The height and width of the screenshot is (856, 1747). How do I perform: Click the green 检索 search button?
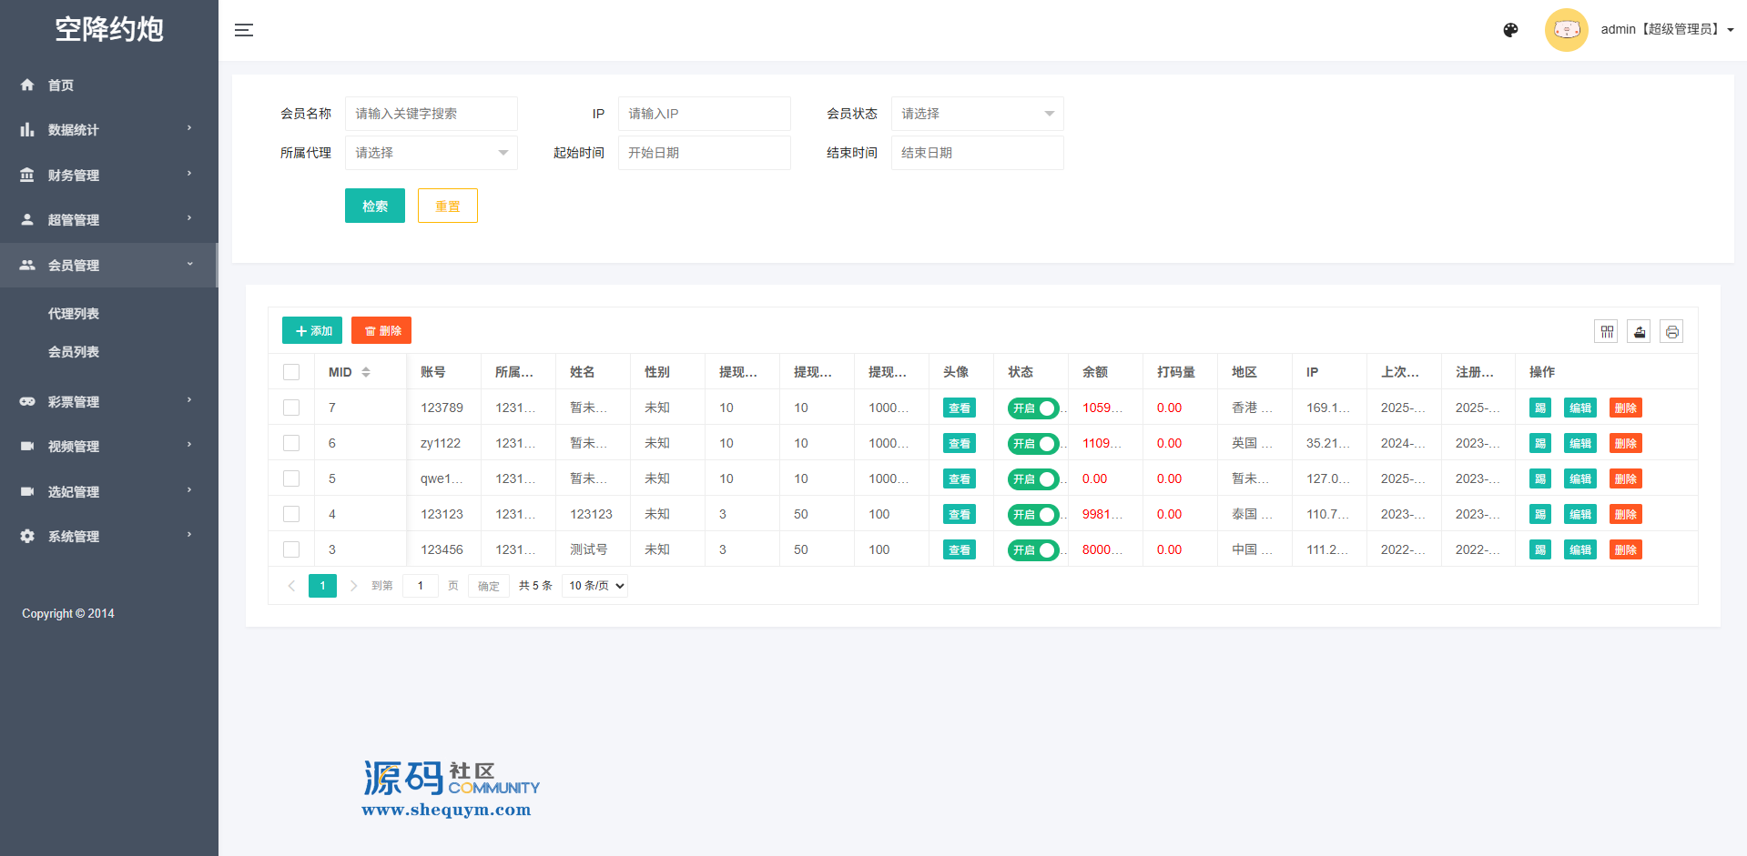(x=374, y=206)
